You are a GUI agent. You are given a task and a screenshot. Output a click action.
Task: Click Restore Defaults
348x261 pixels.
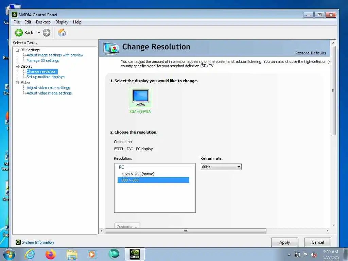click(x=311, y=53)
